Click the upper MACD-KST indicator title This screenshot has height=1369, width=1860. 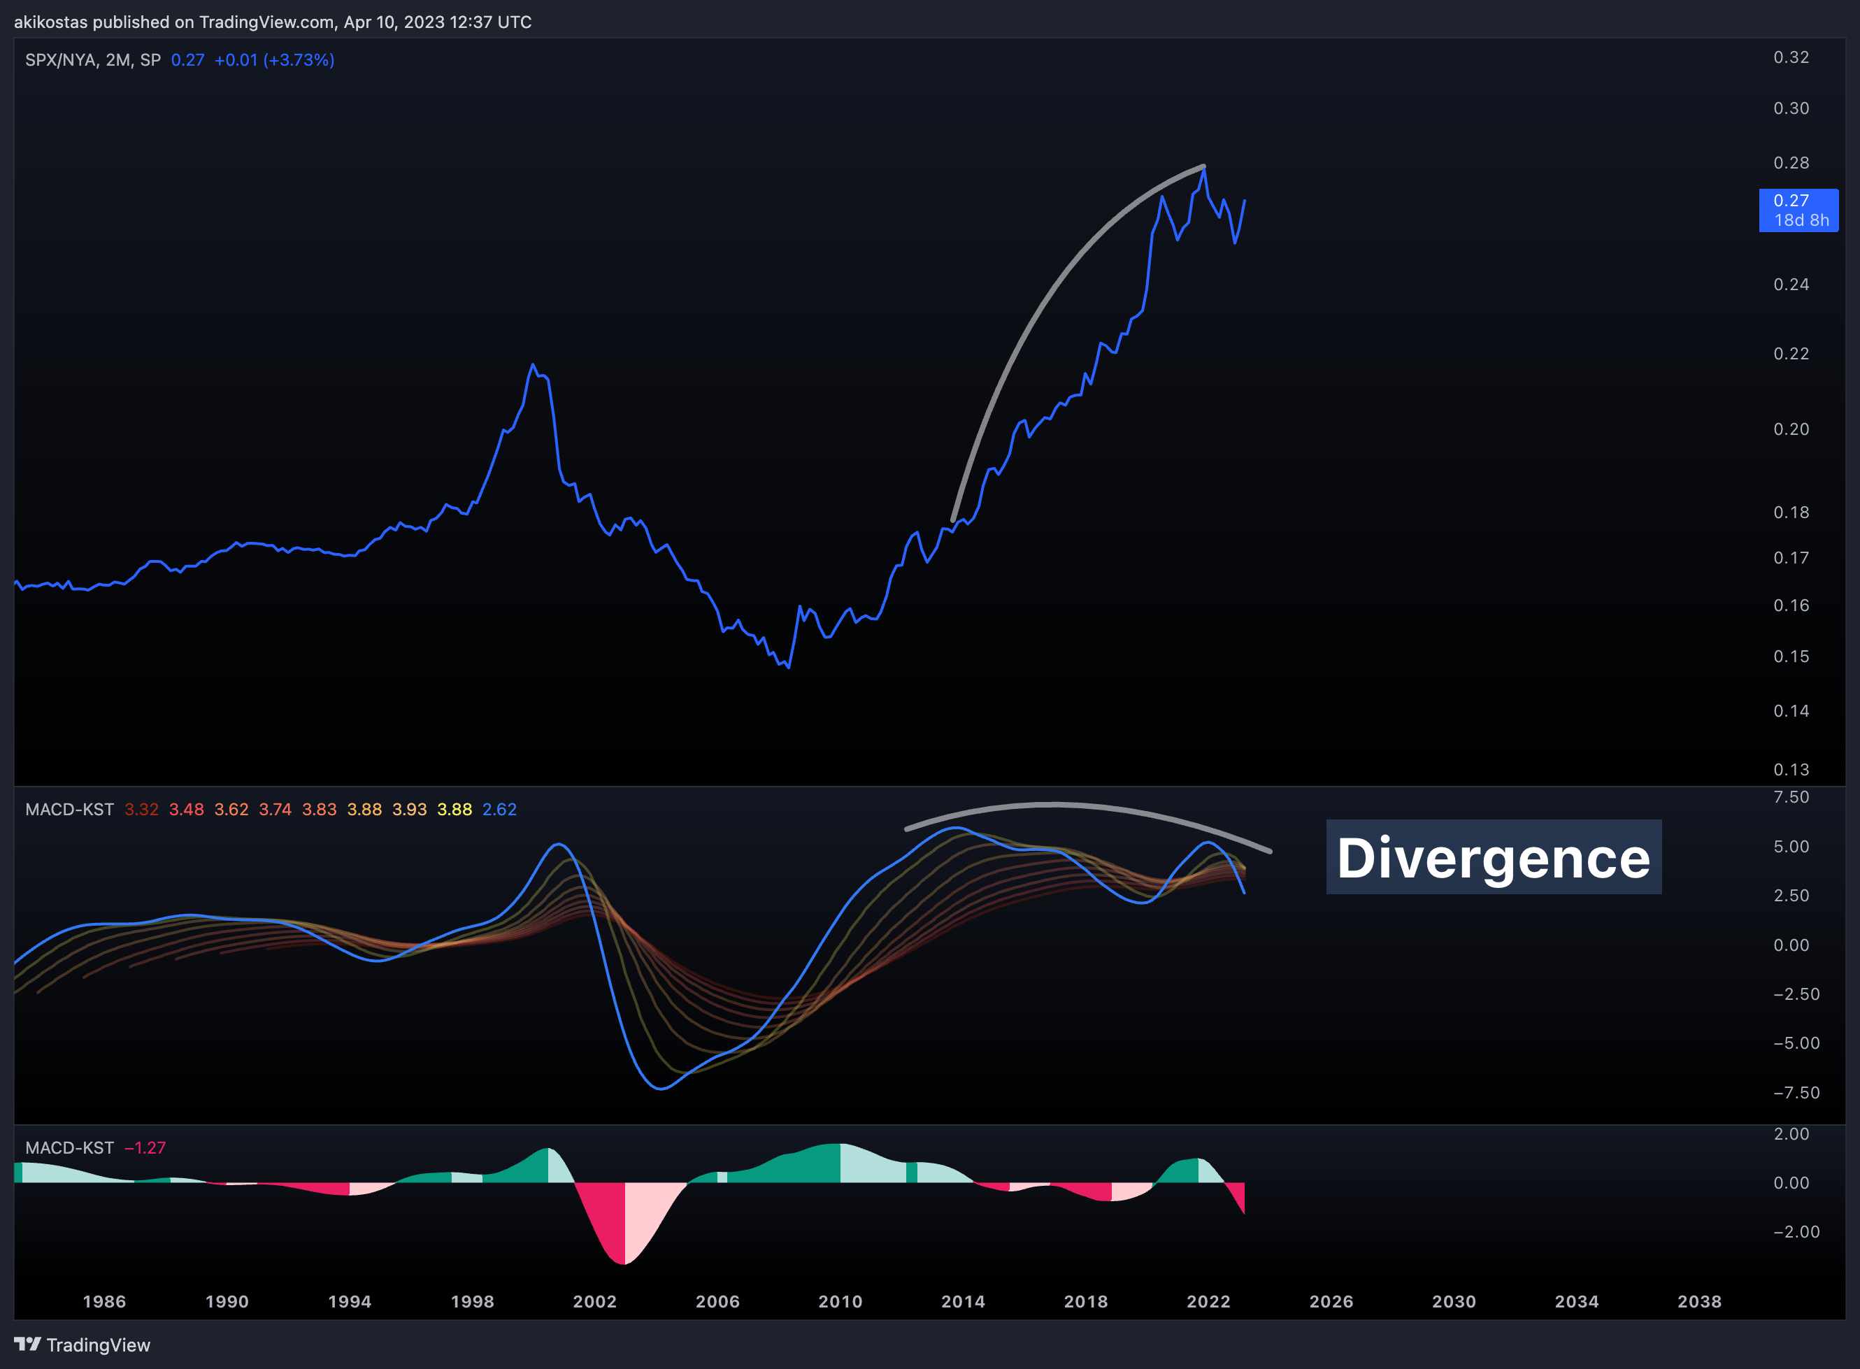point(70,809)
